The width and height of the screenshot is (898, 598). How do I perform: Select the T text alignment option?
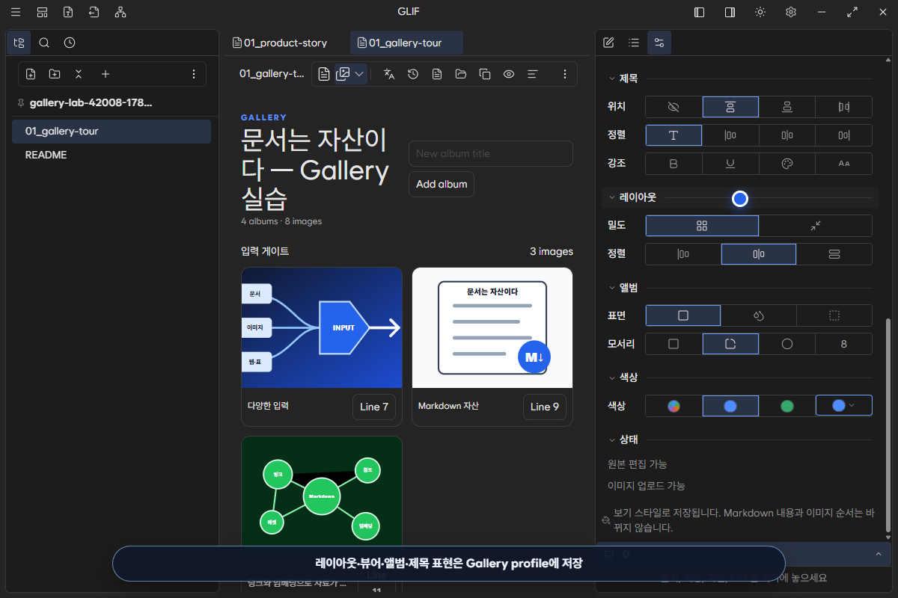tap(673, 135)
